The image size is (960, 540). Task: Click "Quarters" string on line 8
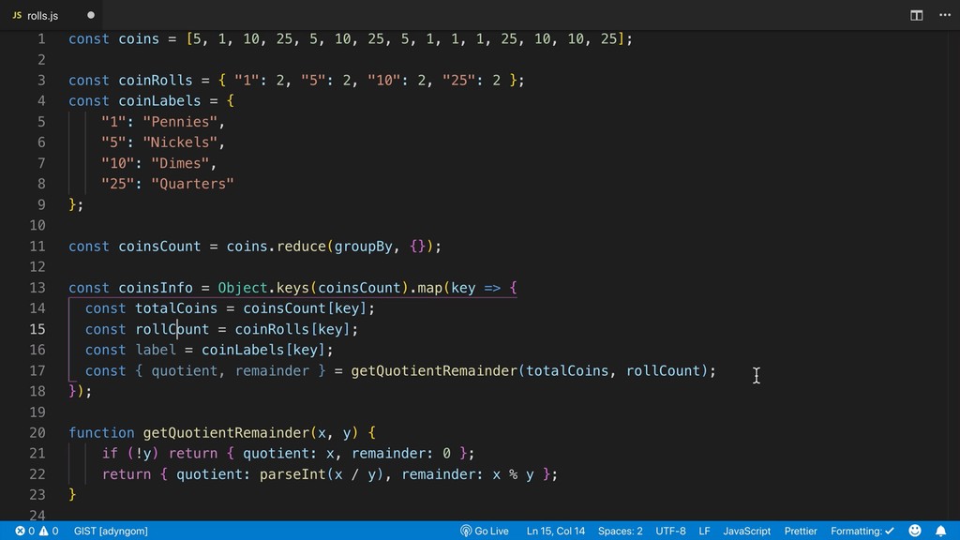(x=192, y=185)
